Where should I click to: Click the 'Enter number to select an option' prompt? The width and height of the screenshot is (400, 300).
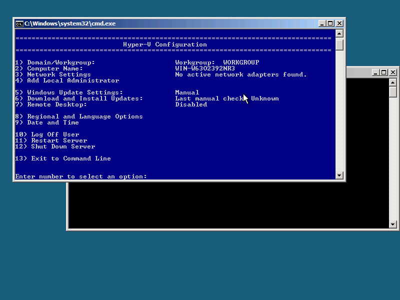(x=81, y=176)
